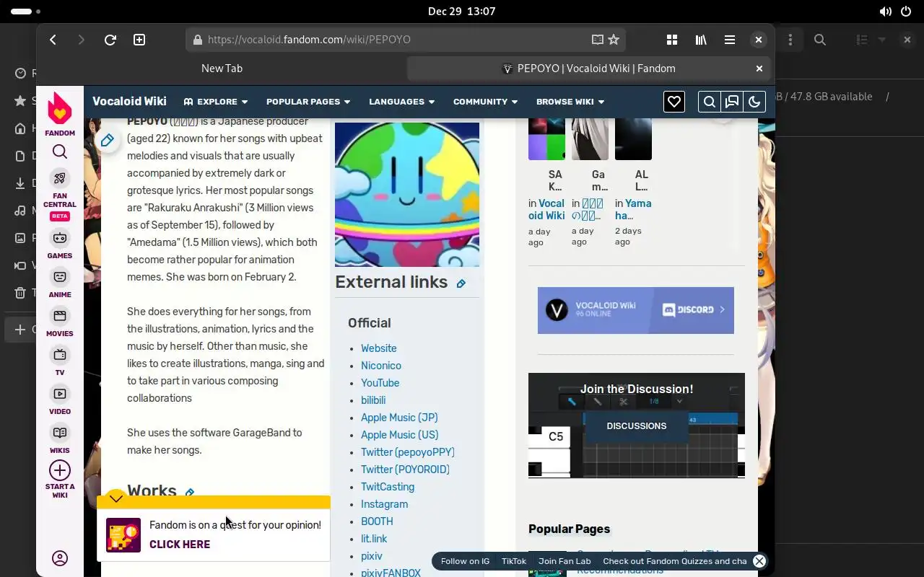
Task: Open the bookmarks library icon
Action: coord(701,40)
